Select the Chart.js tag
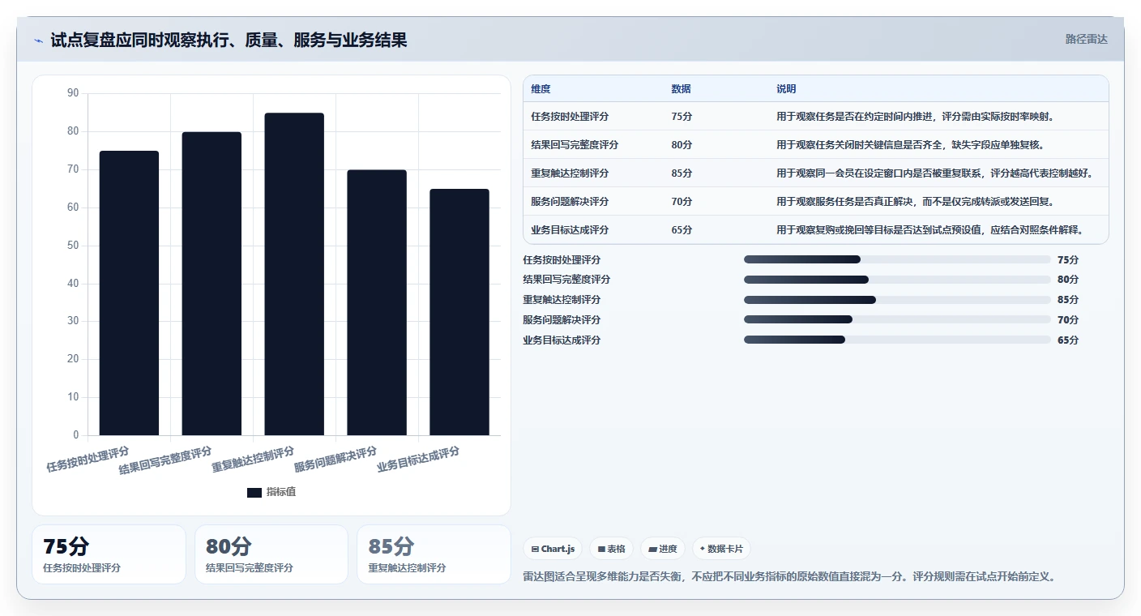 coord(553,549)
